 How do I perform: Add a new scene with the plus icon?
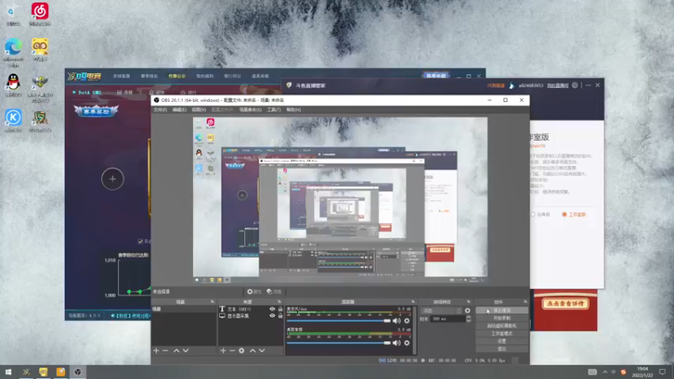tap(156, 350)
